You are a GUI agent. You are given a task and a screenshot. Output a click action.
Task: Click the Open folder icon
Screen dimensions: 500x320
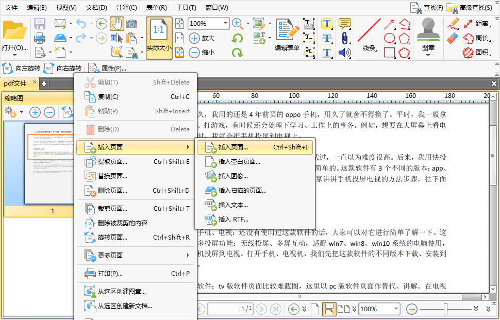coord(14,30)
